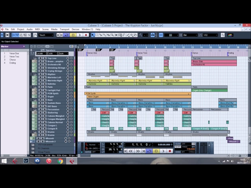Viewport: 251px width, 188px height.
Task: Click Go to previous marker in toolbar
Action: coord(58,35)
